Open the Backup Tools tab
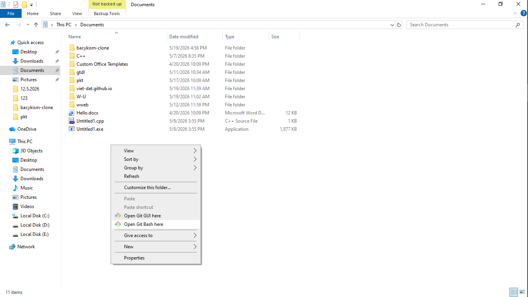528x297 pixels. [x=107, y=14]
